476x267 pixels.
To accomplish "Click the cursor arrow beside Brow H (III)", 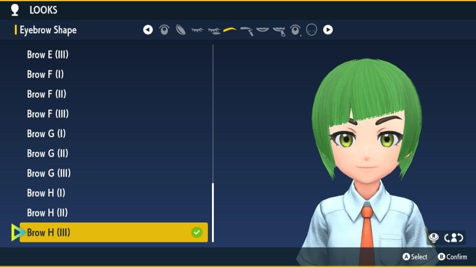I will point(17,233).
